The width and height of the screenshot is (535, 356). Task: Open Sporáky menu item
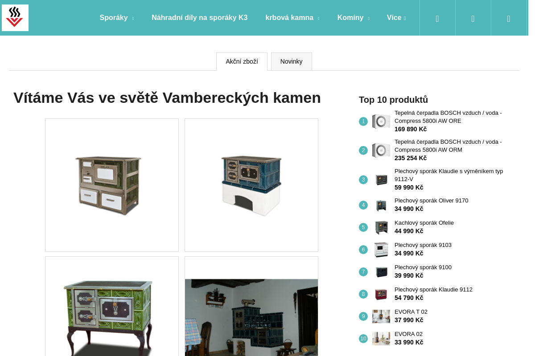point(114,18)
